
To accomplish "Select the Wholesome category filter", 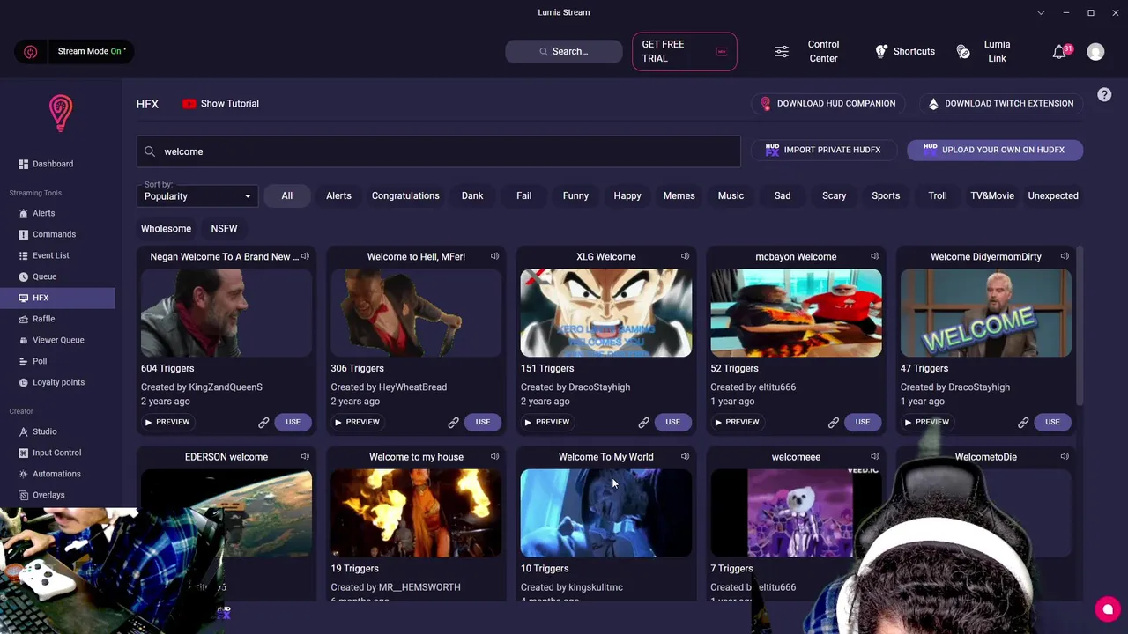I will [x=166, y=228].
